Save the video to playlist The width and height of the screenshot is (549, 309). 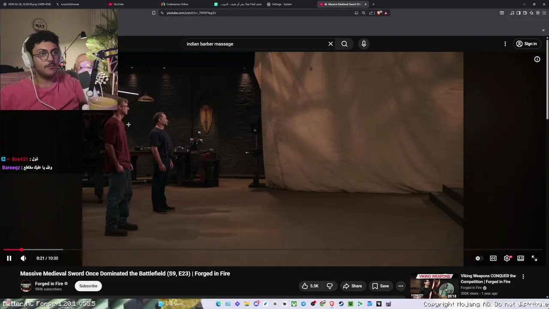coord(380,286)
